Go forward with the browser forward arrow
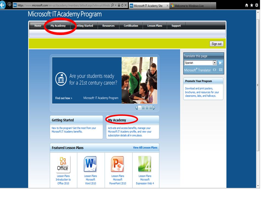 [9, 5]
